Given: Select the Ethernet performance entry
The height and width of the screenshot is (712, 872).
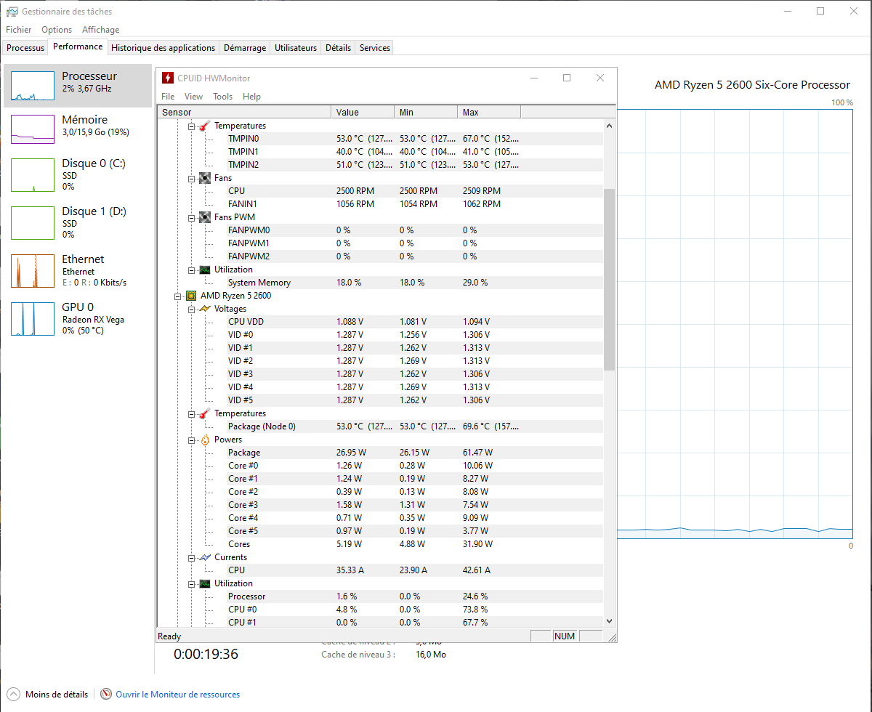Looking at the screenshot, I should tap(78, 270).
